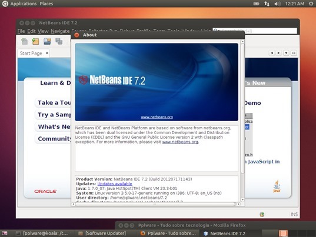Screen dimensions: 316x237
Task: Click About dialog horizontal scroll left arrow
Action: tap(73, 204)
